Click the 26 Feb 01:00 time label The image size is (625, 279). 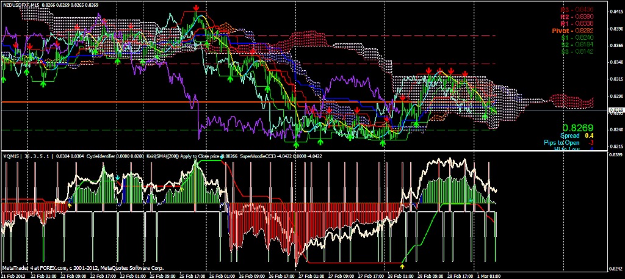[x=222, y=275]
